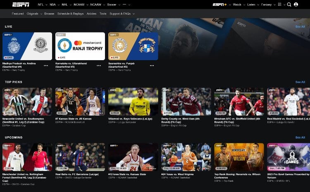Click See All for TOP PICKS
The height and width of the screenshot is (192, 310).
300,82
